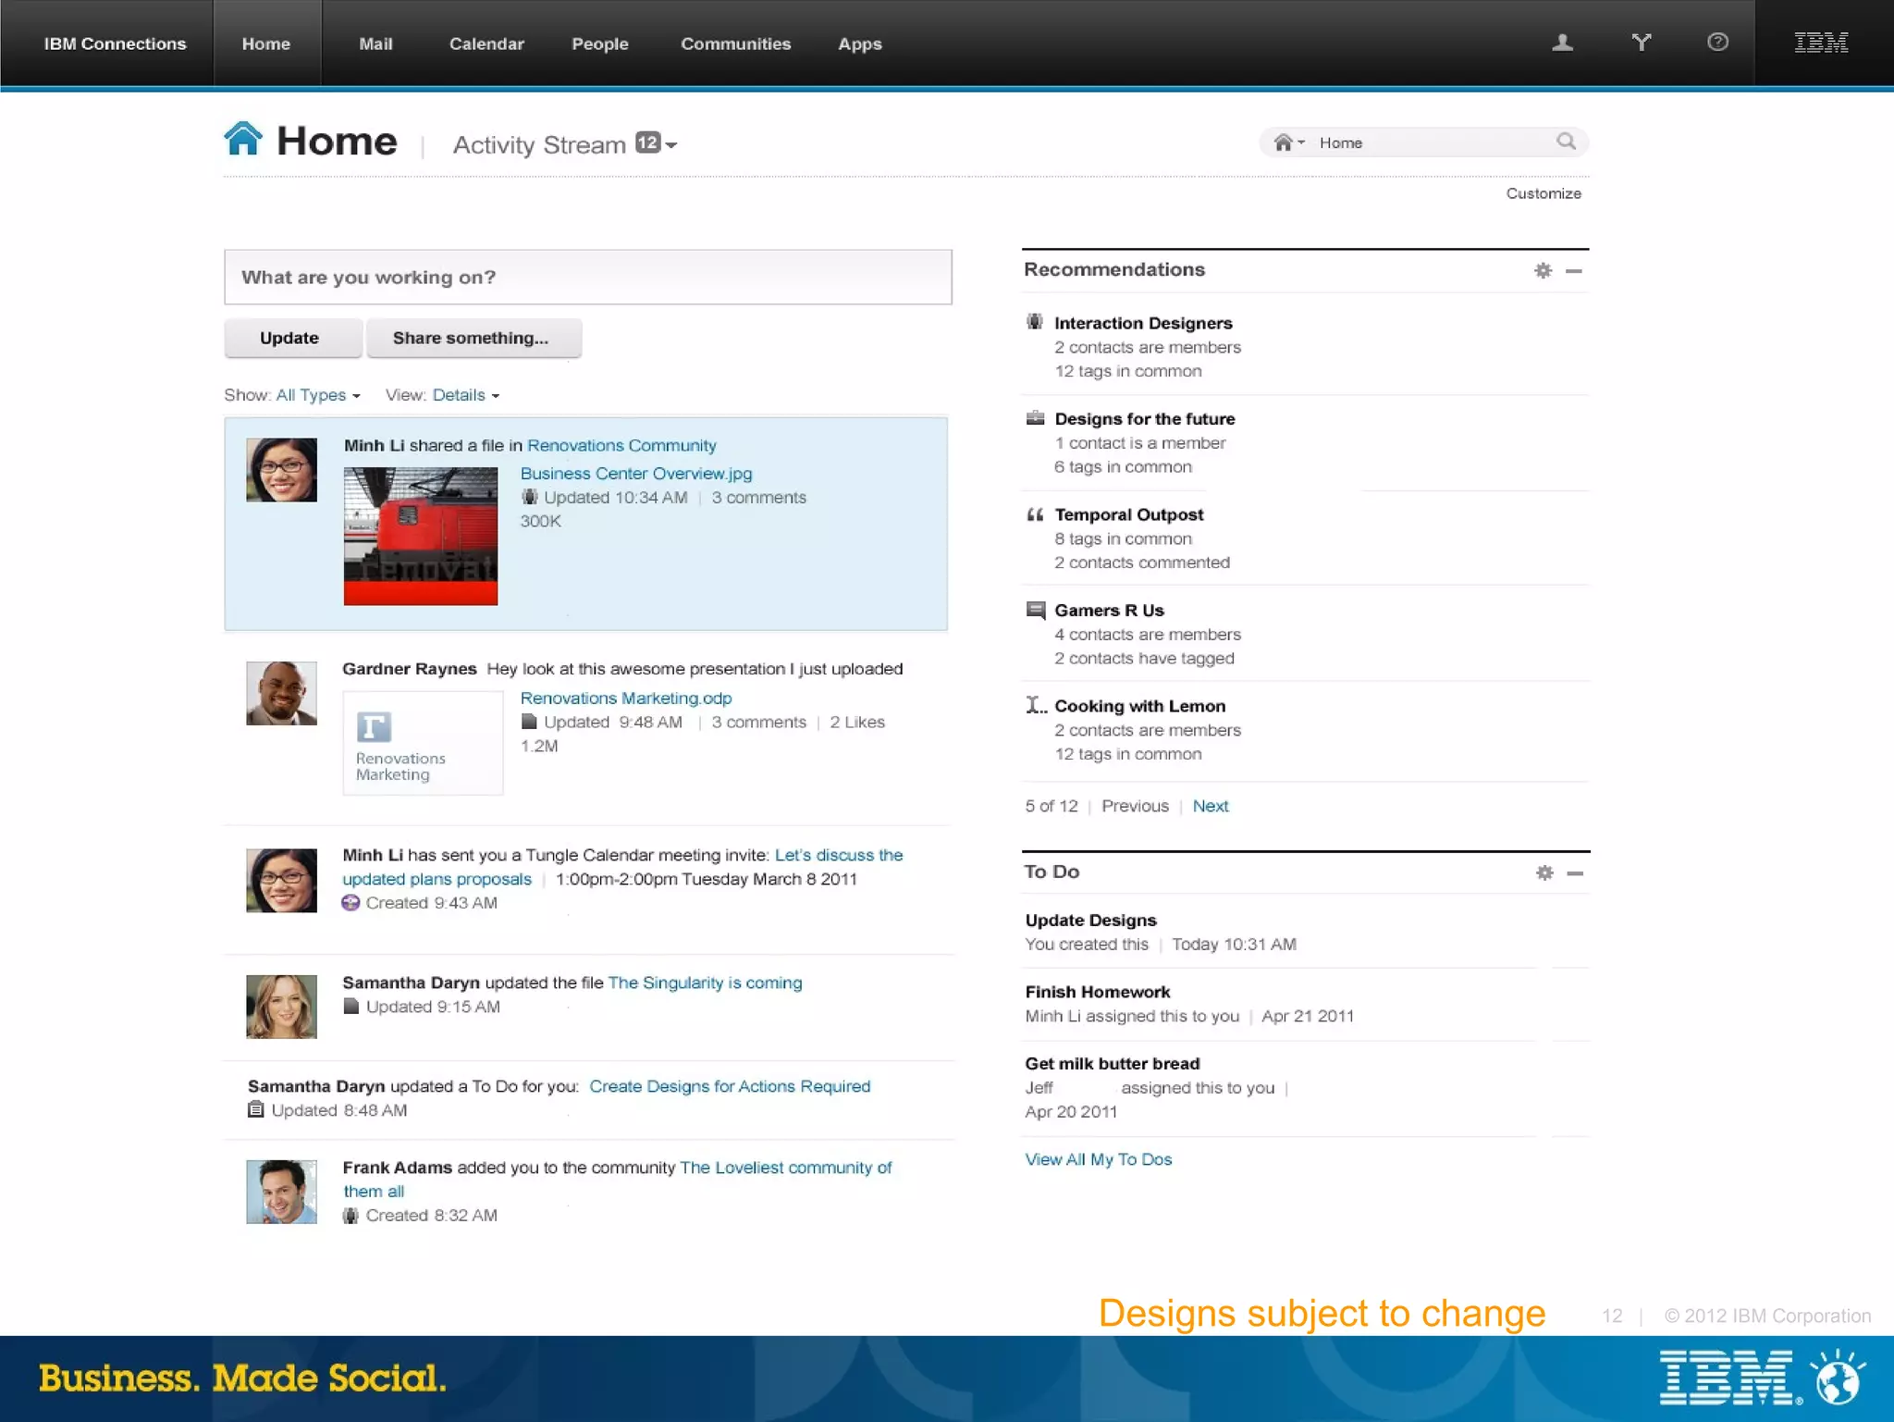Open The Singularity is coming file link
This screenshot has height=1422, width=1894.
[705, 983]
